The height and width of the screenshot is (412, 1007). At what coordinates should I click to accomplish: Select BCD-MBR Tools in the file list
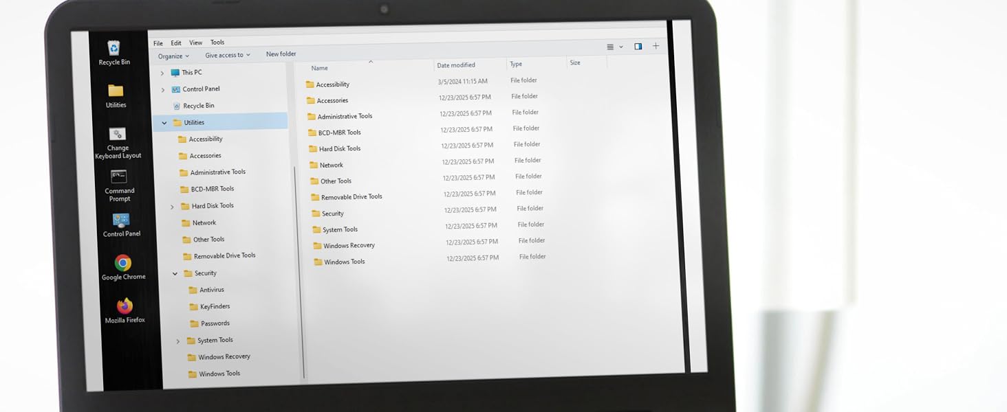340,133
